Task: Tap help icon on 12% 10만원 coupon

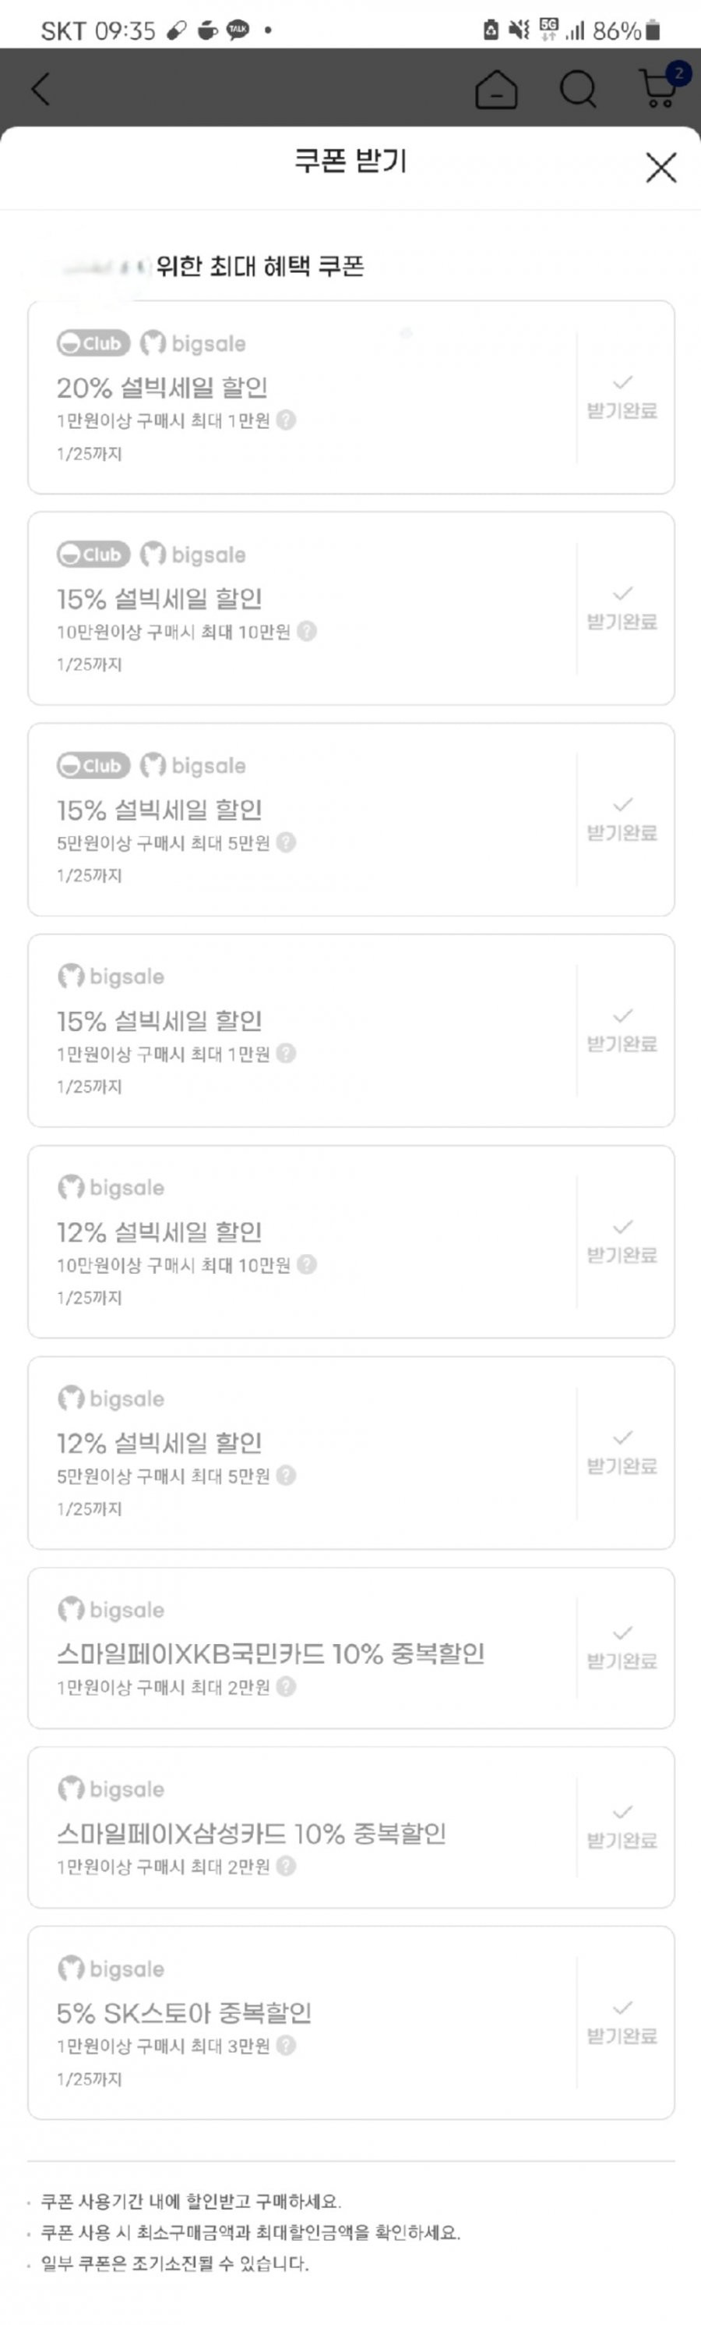Action: pos(306,1264)
